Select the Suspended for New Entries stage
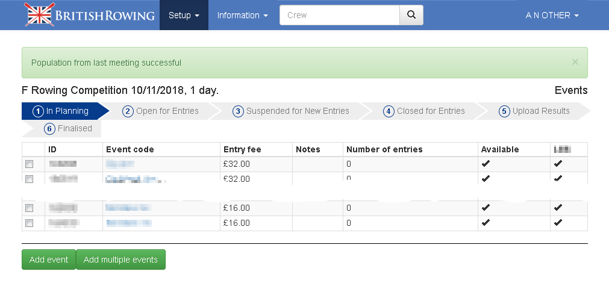 (291, 111)
